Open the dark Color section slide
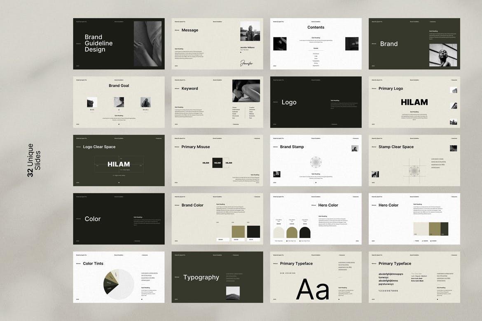 tap(119, 219)
